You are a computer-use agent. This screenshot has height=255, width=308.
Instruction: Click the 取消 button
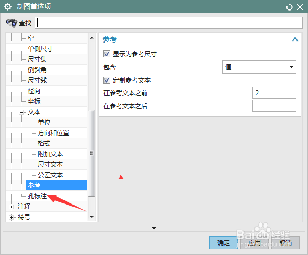point(285,242)
